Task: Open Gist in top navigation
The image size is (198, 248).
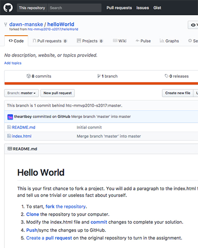Action: point(157,8)
